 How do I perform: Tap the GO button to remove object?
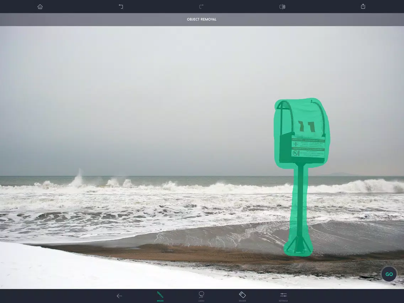(x=389, y=274)
